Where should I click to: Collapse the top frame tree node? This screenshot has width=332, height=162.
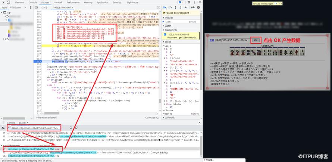2,12
